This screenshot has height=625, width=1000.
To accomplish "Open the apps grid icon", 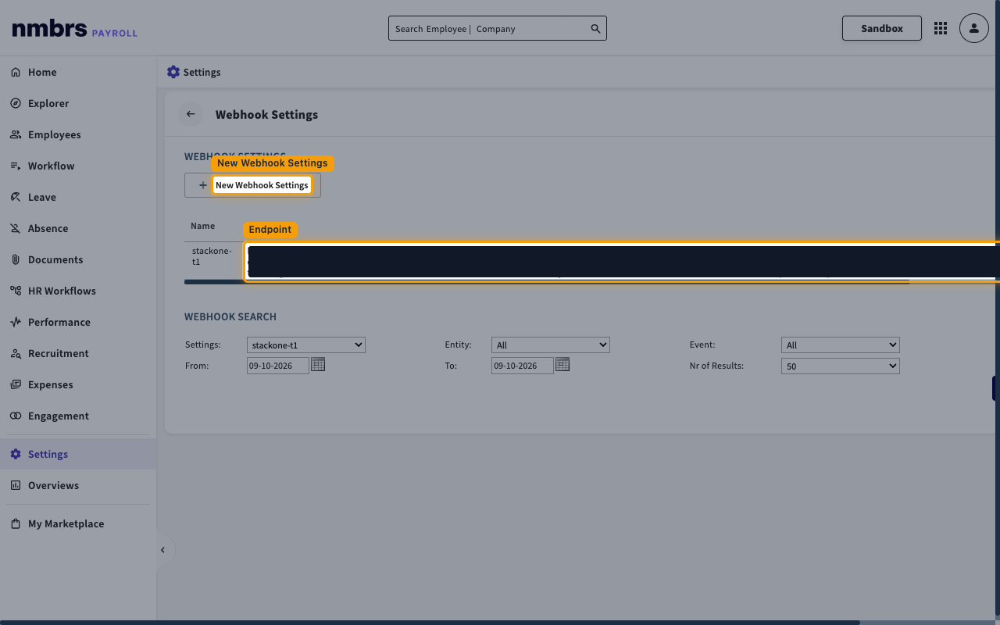I will (941, 28).
